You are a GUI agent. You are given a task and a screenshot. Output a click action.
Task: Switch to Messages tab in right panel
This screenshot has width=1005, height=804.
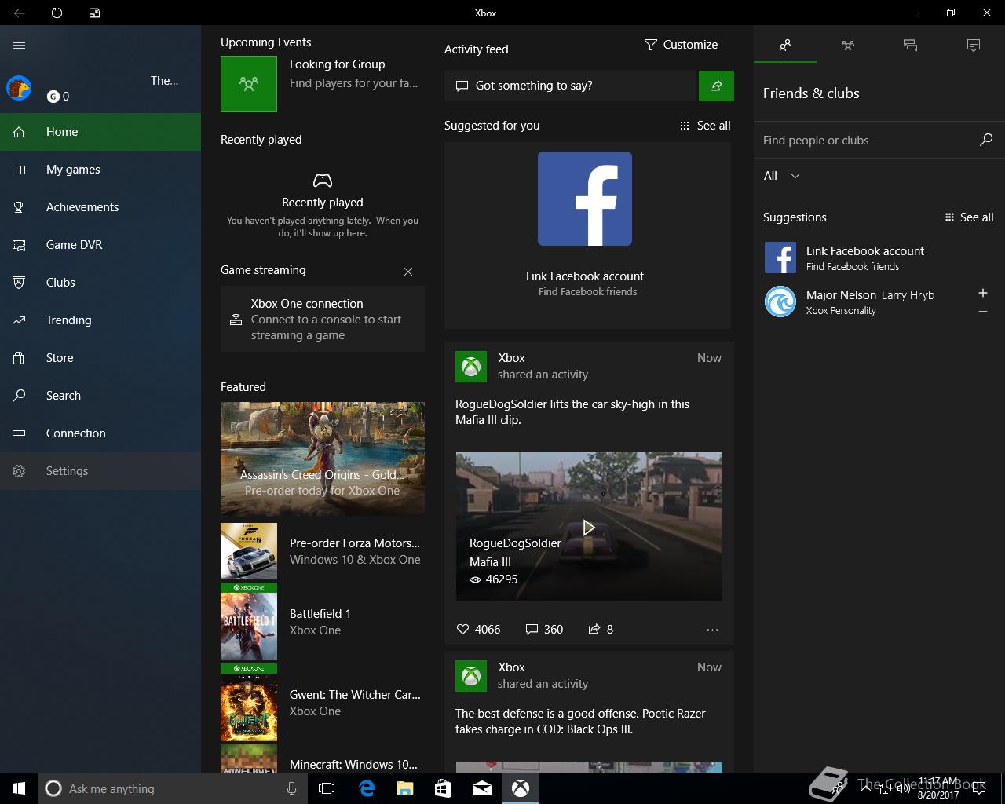click(911, 46)
